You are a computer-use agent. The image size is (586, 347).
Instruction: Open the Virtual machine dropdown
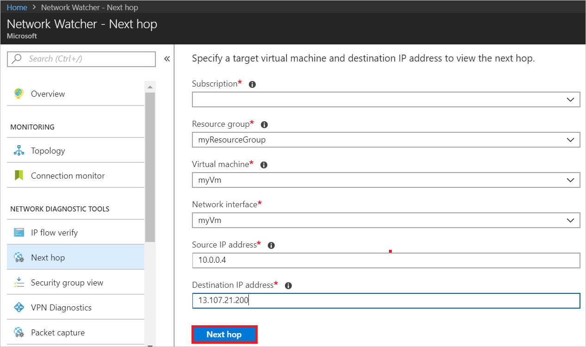(x=385, y=180)
